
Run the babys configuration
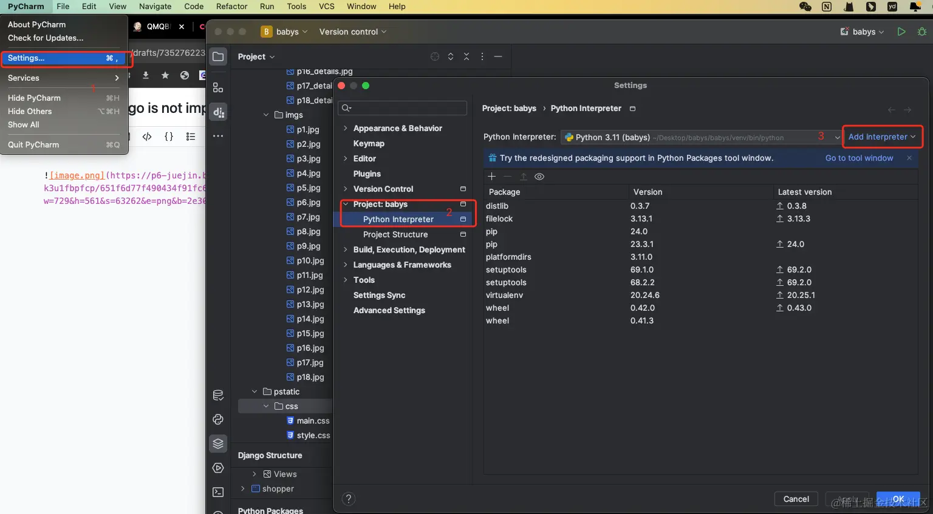click(x=901, y=32)
